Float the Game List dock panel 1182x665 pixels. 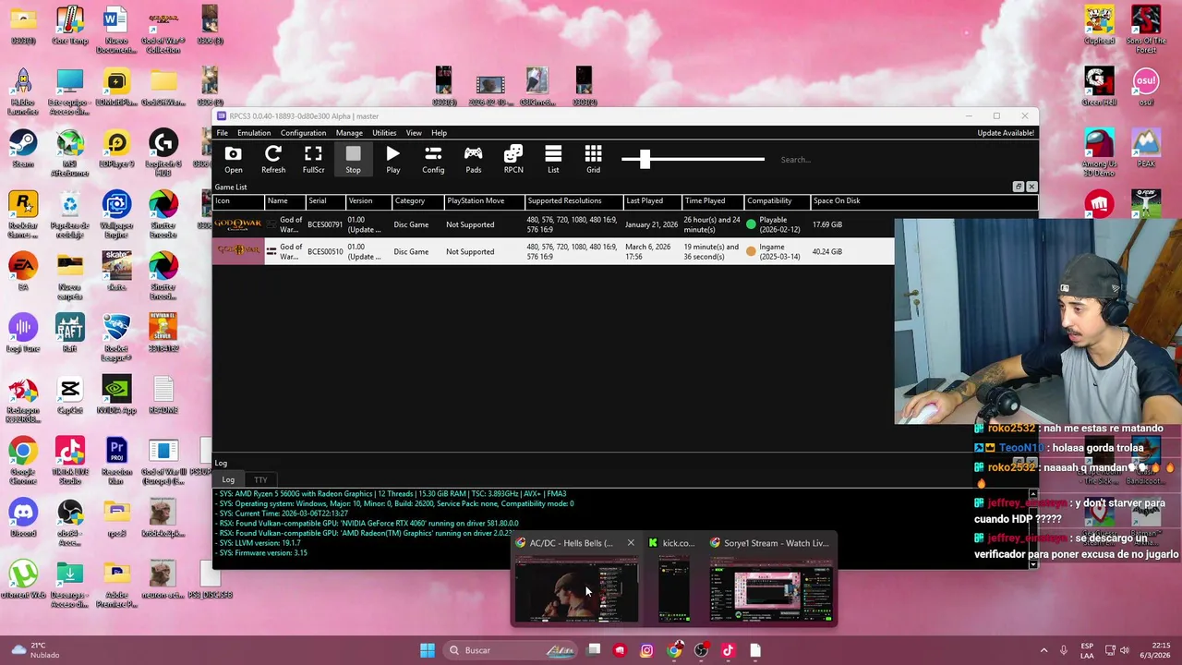pyautogui.click(x=1019, y=187)
